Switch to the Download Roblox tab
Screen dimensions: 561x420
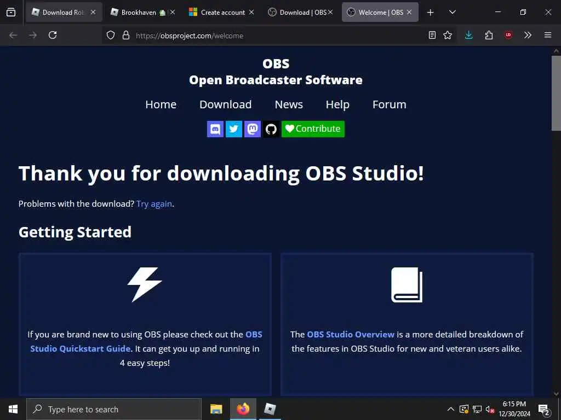(x=64, y=12)
